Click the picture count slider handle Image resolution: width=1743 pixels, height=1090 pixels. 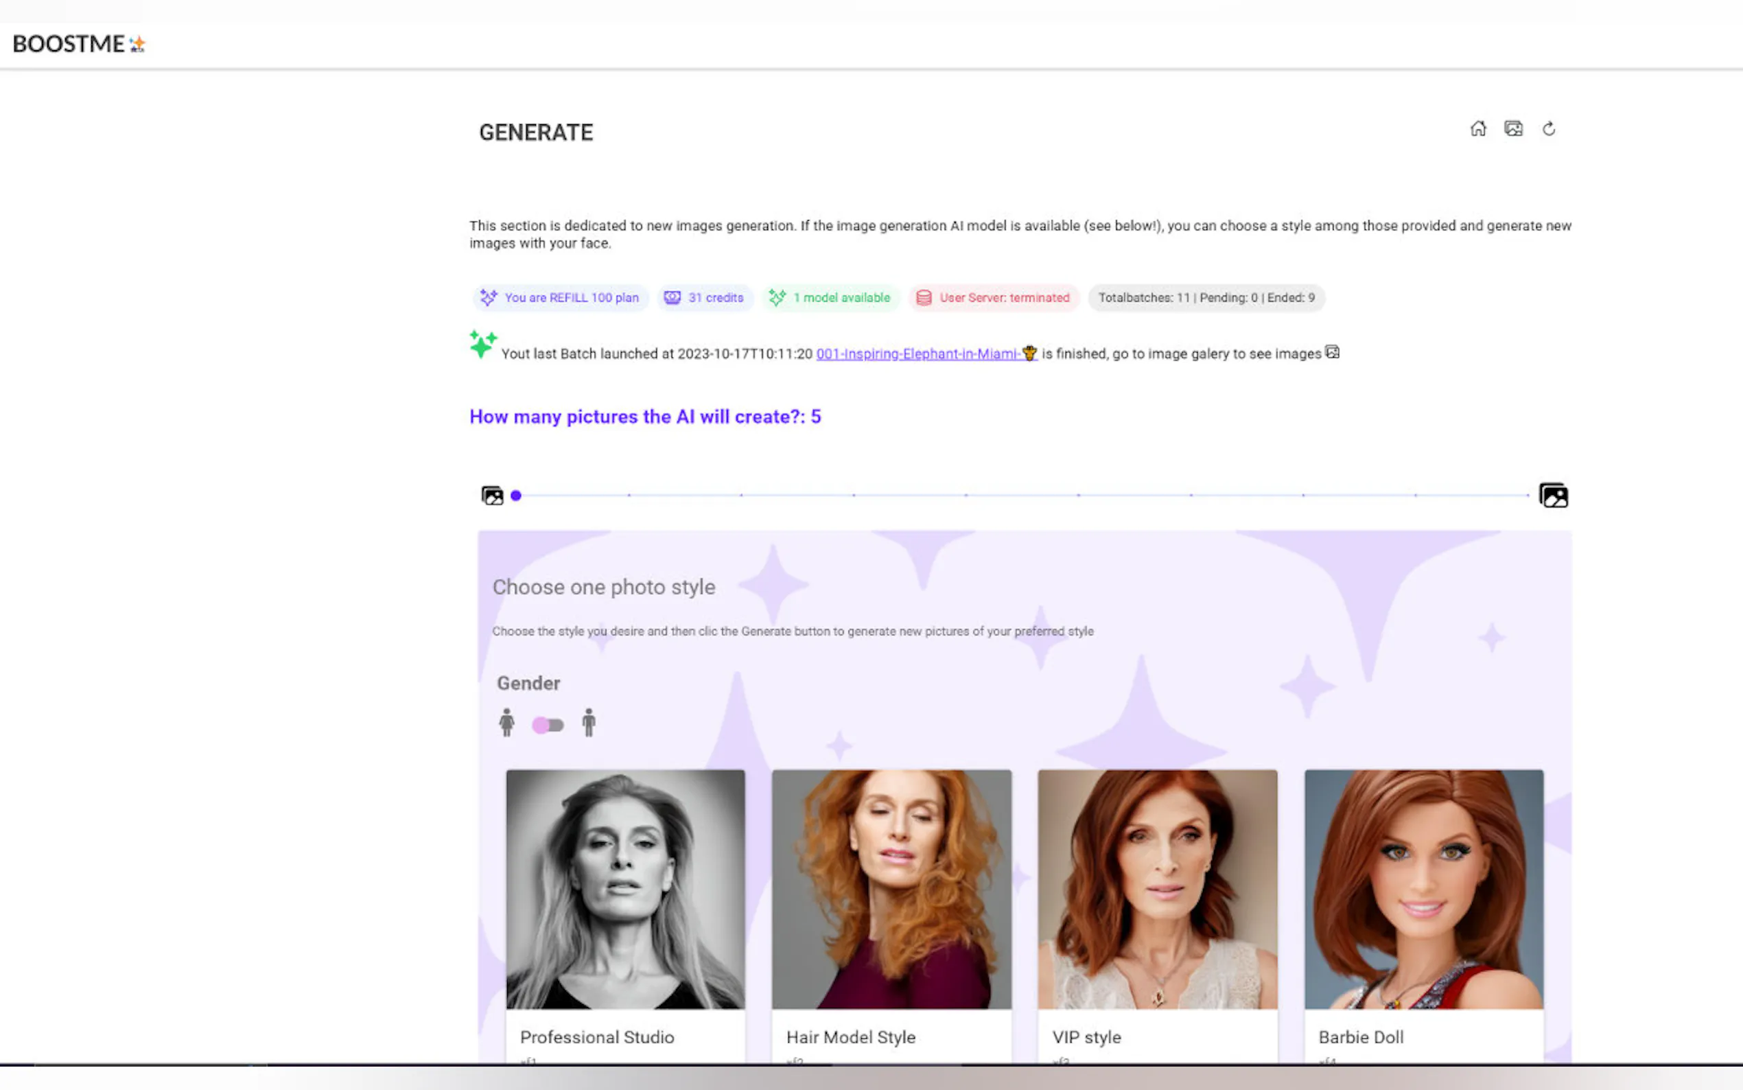[516, 496]
